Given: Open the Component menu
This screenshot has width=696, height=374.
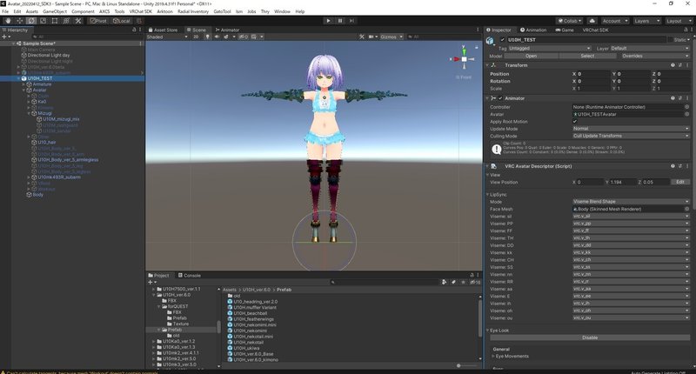Looking at the screenshot, I should pos(83,11).
